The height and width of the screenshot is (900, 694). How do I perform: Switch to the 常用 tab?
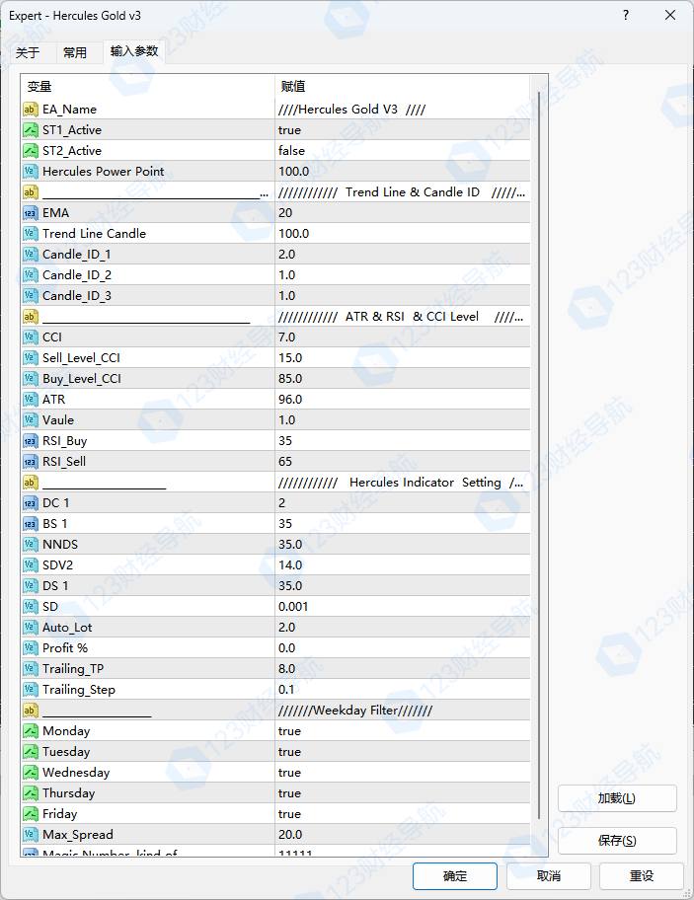[x=75, y=53]
